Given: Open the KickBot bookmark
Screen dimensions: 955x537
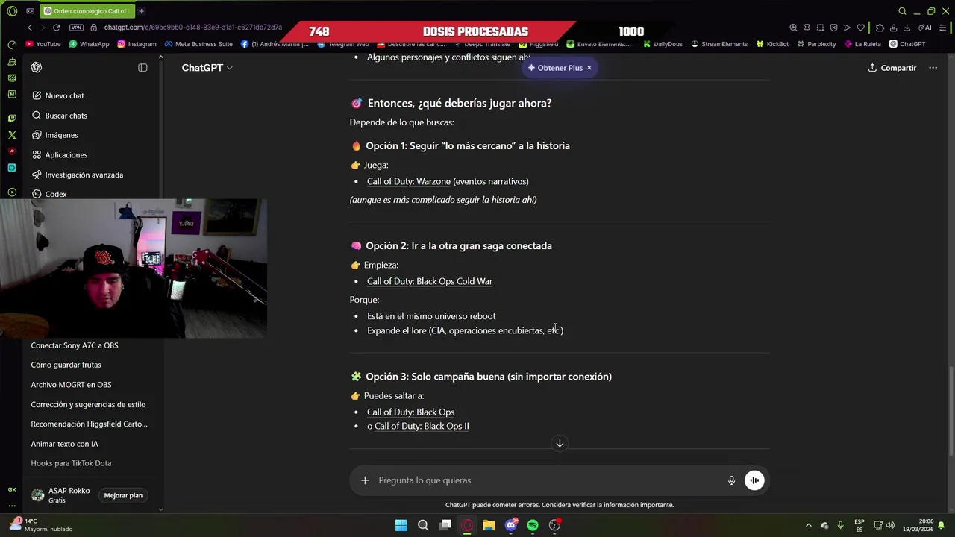Looking at the screenshot, I should tap(772, 44).
